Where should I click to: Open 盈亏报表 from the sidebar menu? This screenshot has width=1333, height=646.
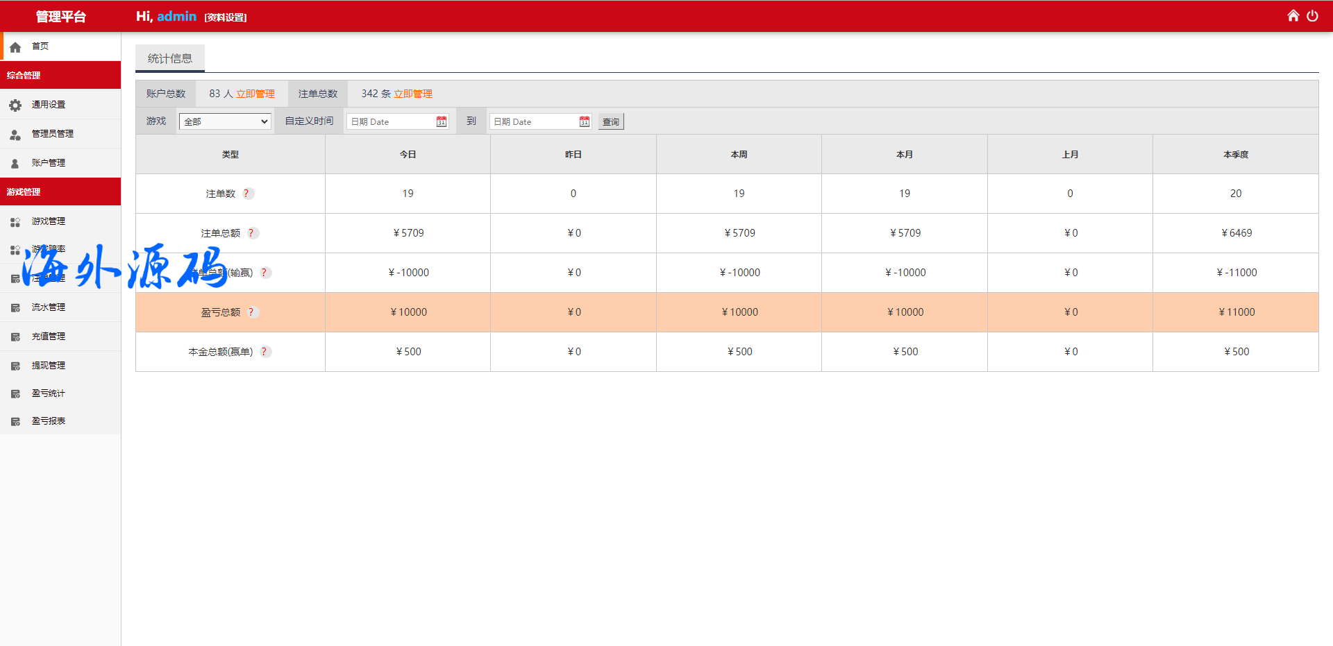[49, 421]
